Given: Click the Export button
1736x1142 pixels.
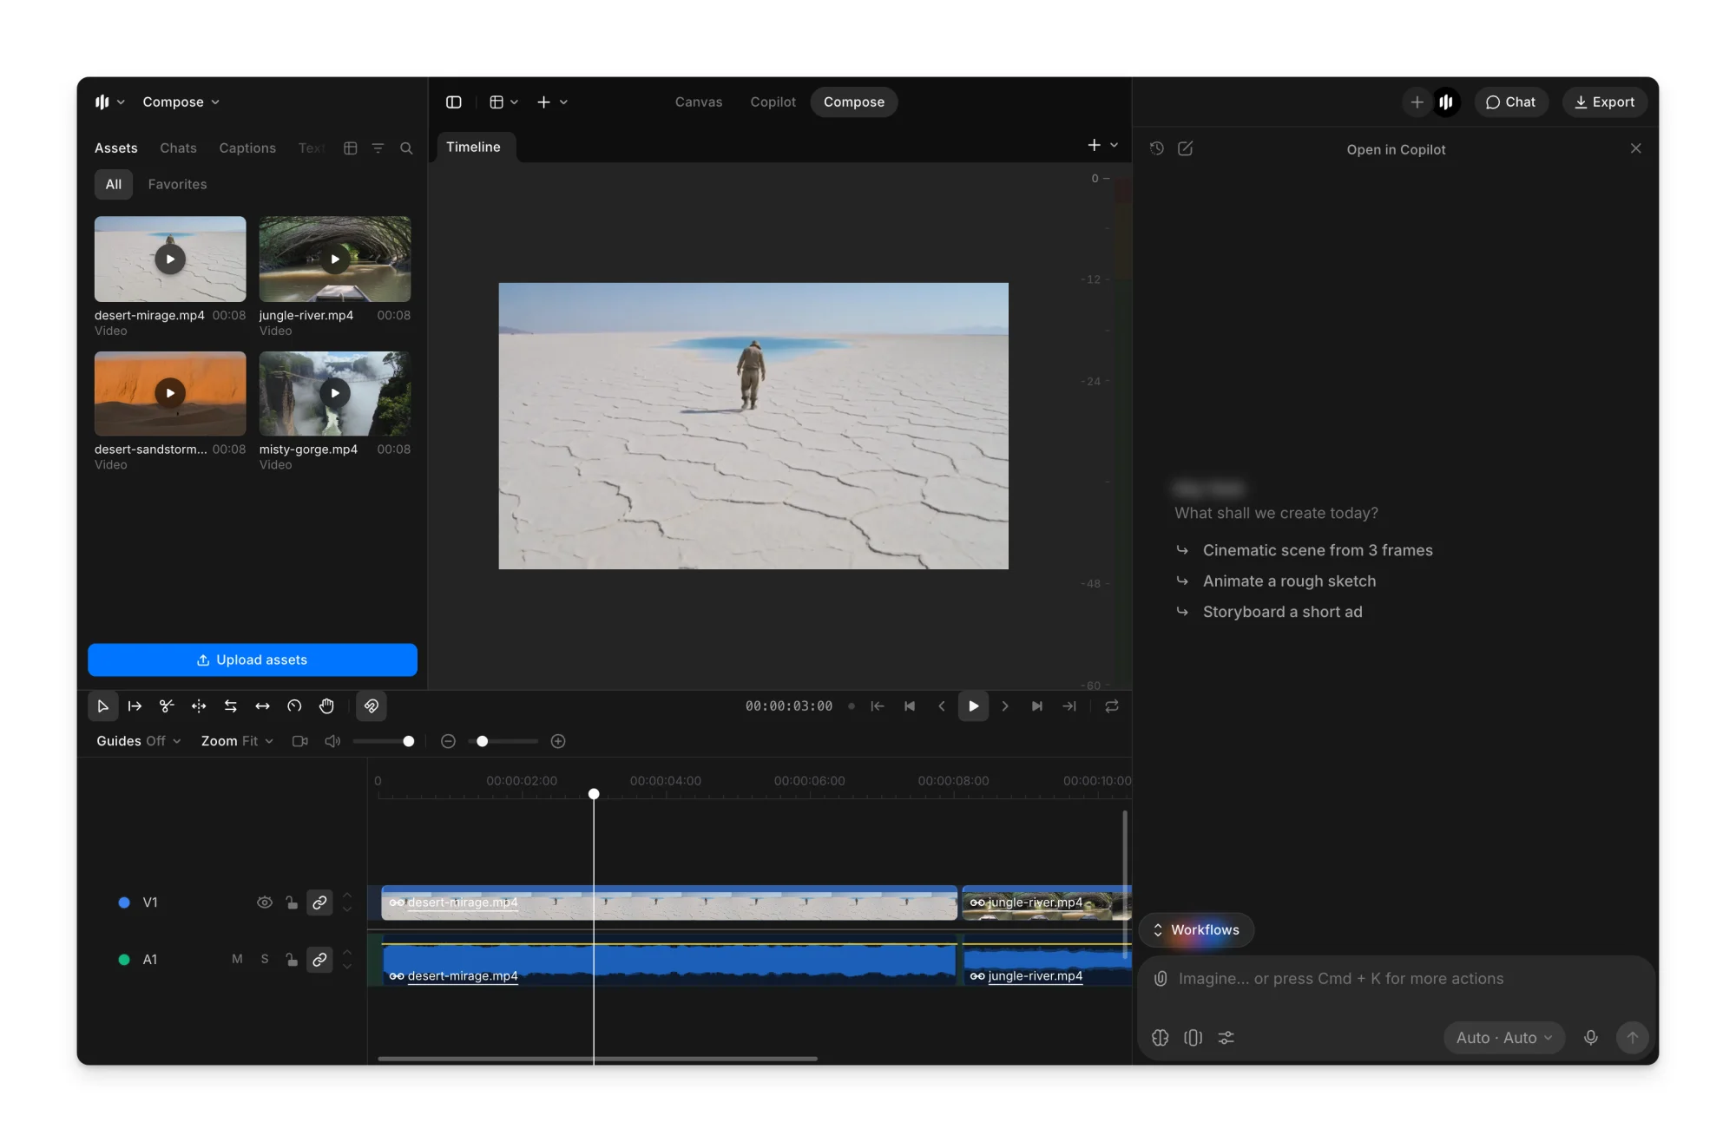Looking at the screenshot, I should [x=1605, y=102].
